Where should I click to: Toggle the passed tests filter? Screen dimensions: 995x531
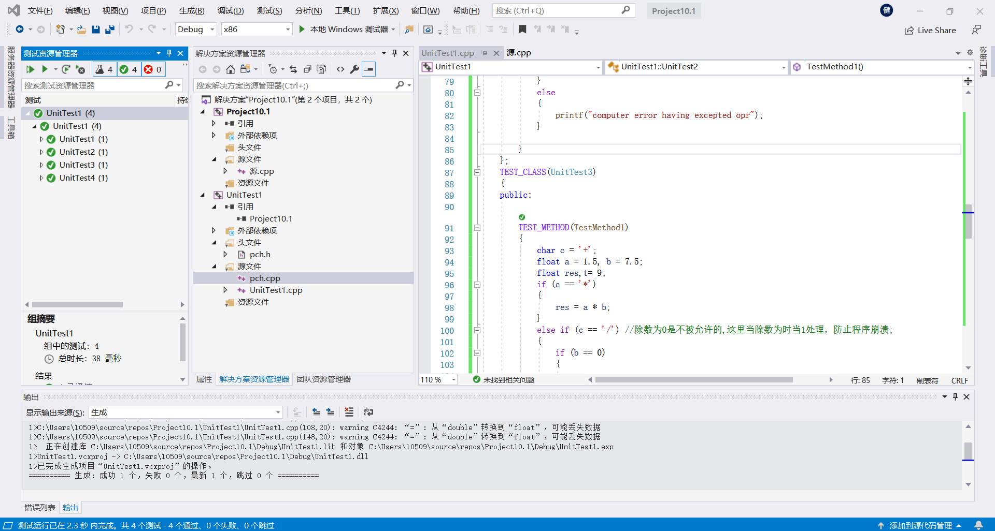129,69
